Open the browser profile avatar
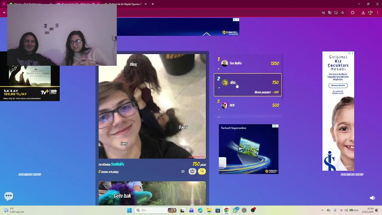382x215 pixels. click(x=370, y=13)
